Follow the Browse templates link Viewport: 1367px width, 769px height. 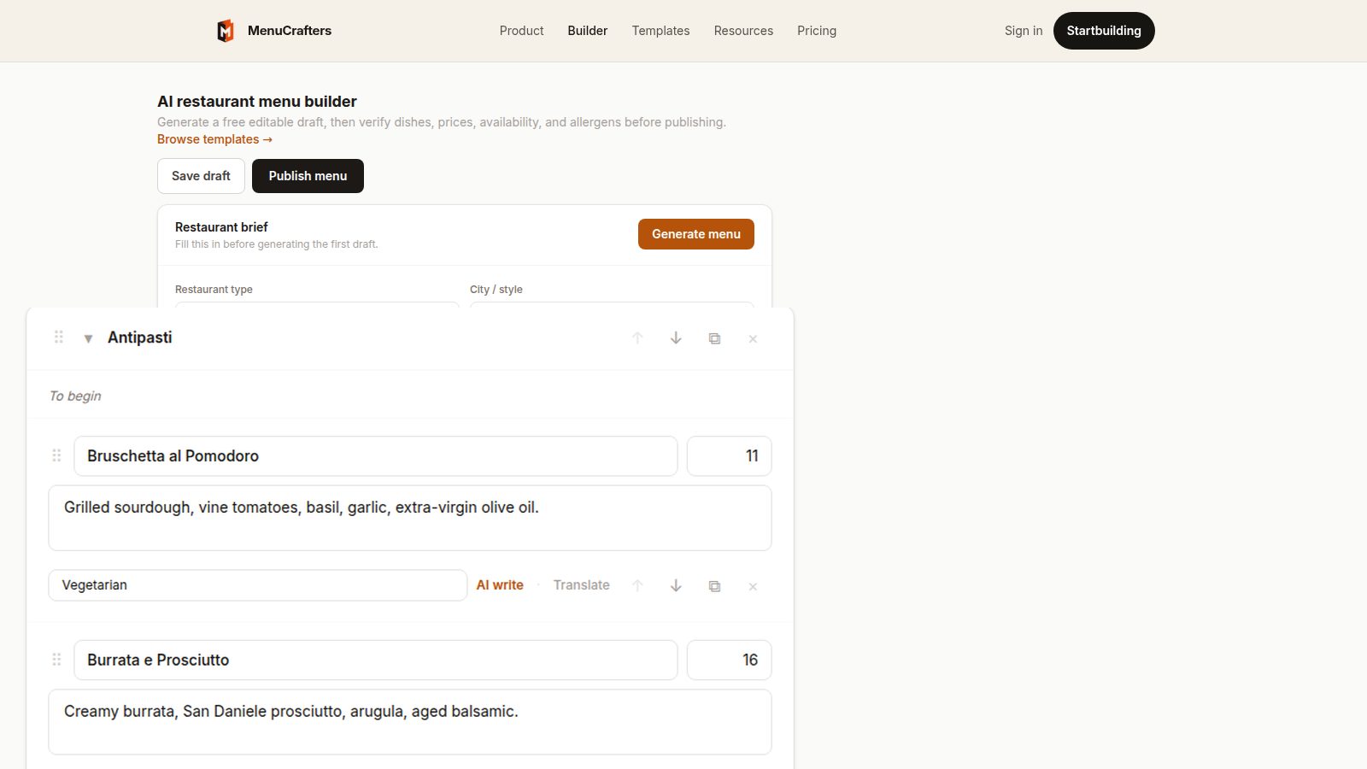pos(214,139)
